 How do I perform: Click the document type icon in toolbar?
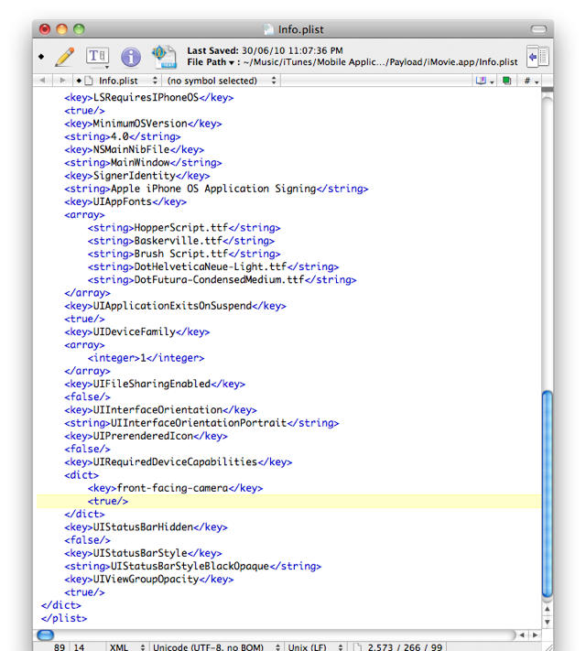(164, 57)
